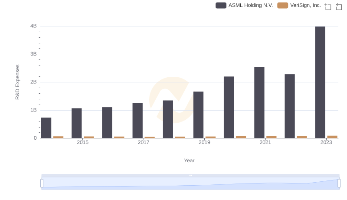This screenshot has height=200, width=347.
Task: Click the Year axis title
Action: [x=189, y=161]
